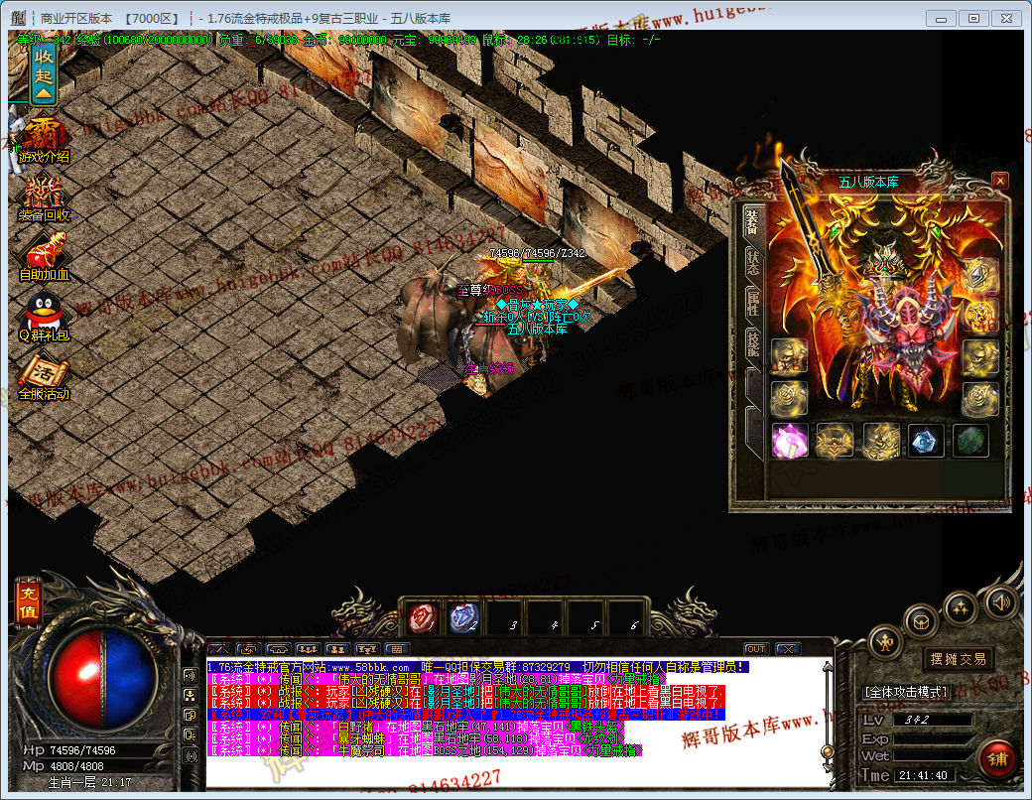This screenshot has width=1032, height=800.
Task: Click the 自助加血 self-heal icon
Action: click(x=44, y=257)
